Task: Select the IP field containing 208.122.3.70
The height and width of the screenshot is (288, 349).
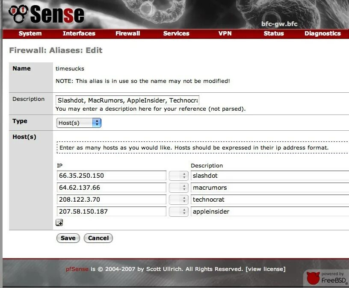Action: [111, 199]
